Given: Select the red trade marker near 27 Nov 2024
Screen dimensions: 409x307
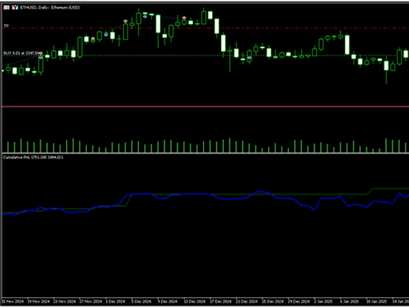Looking at the screenshot, I should (x=93, y=39).
